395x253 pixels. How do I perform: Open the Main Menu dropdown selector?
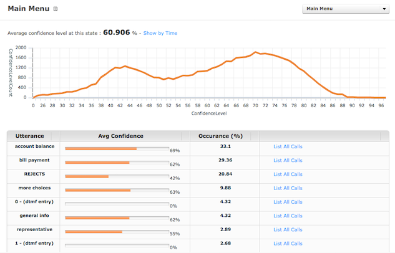pyautogui.click(x=346, y=9)
